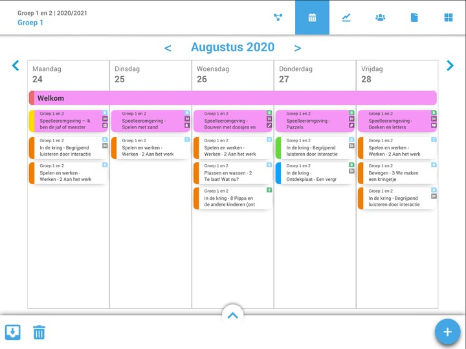Viewport: 466px width, 349px height.
Task: Open the dashboard grid icon
Action: coord(449,17)
